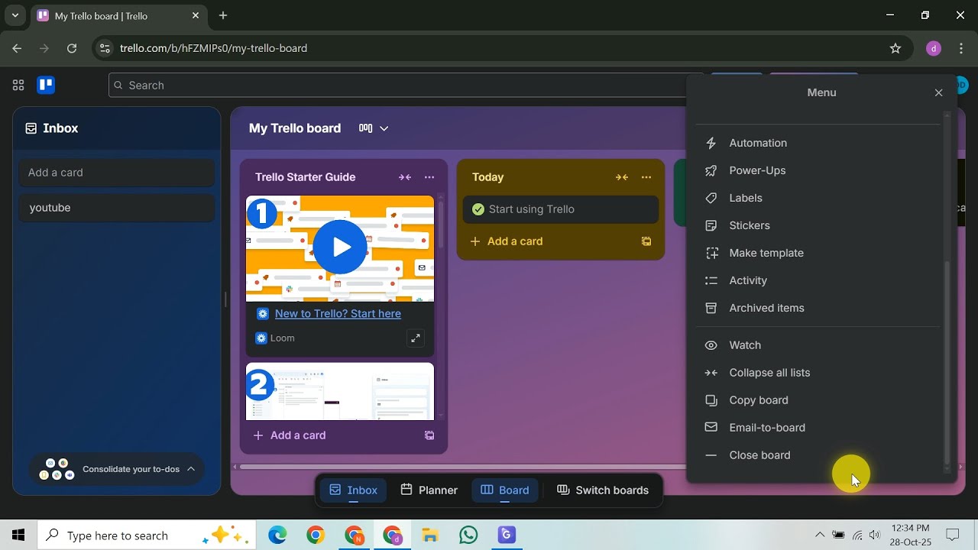Open New to Trello? Start here link
The height and width of the screenshot is (550, 978).
(x=338, y=314)
